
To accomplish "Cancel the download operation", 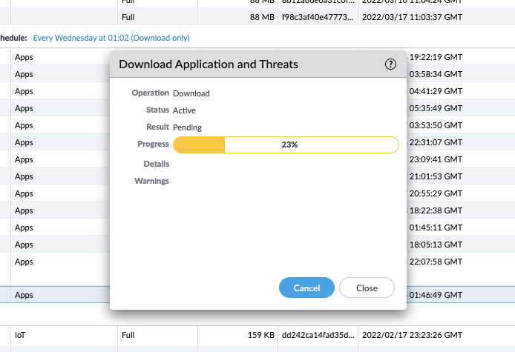I will (306, 288).
